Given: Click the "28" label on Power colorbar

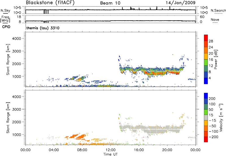Looking at the screenshot, I should tap(211, 41).
